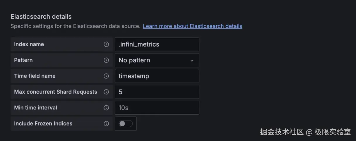Viewport: 356px width, 141px height.
Task: Click the .infini_metrics index name field
Action: pos(157,44)
